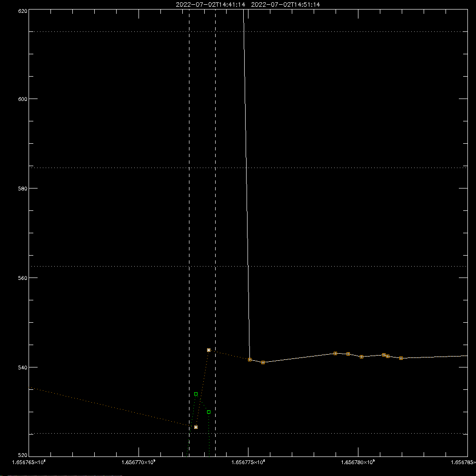Click the 1.656765×10⁹ x-axis label

(x=29, y=462)
